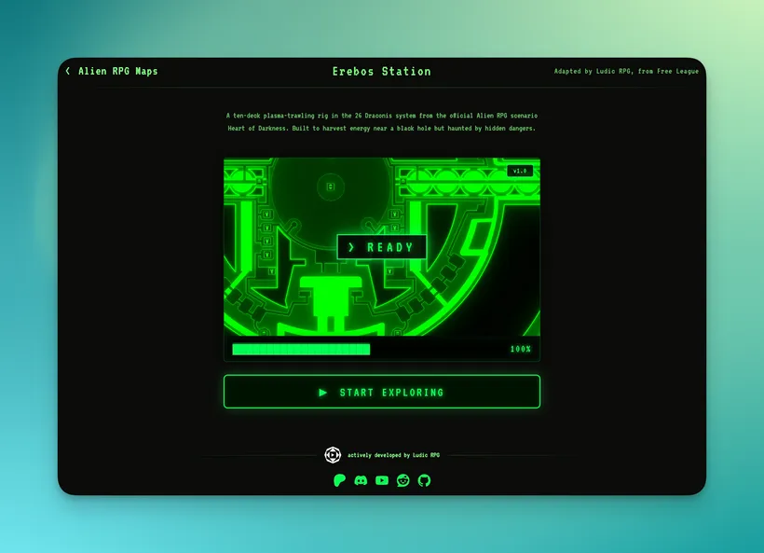Click the station map preview image
This screenshot has height=553, width=764.
(x=382, y=247)
